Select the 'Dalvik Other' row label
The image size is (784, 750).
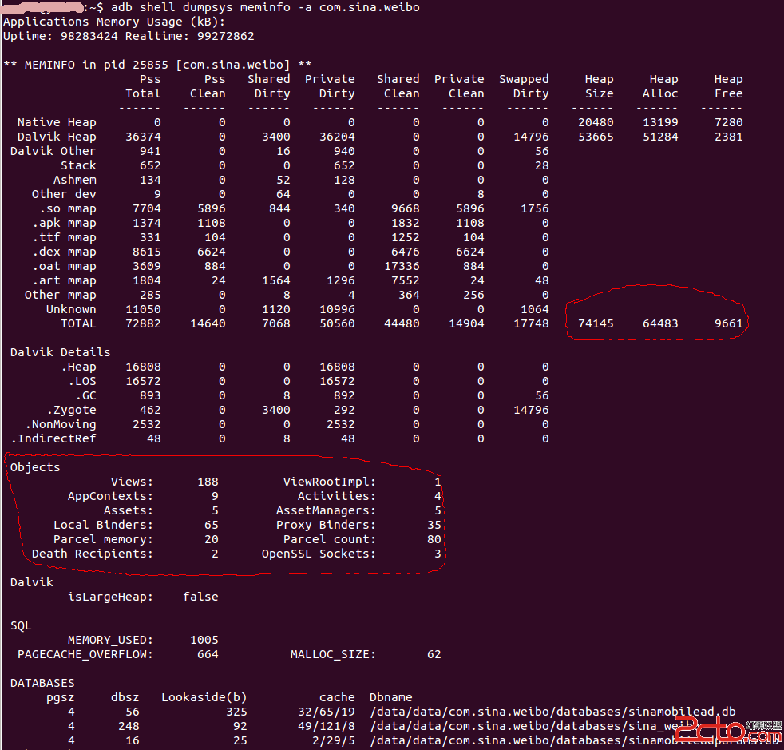click(x=53, y=151)
